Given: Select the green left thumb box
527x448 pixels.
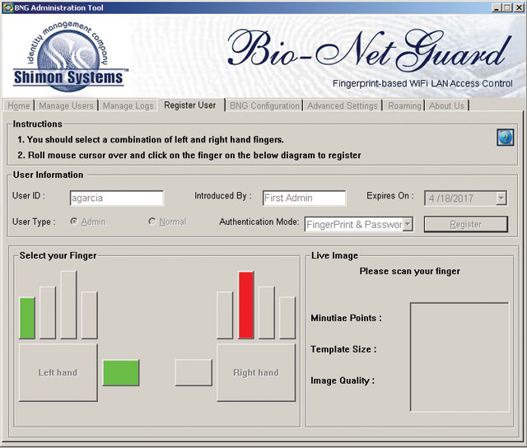Looking at the screenshot, I should (121, 373).
